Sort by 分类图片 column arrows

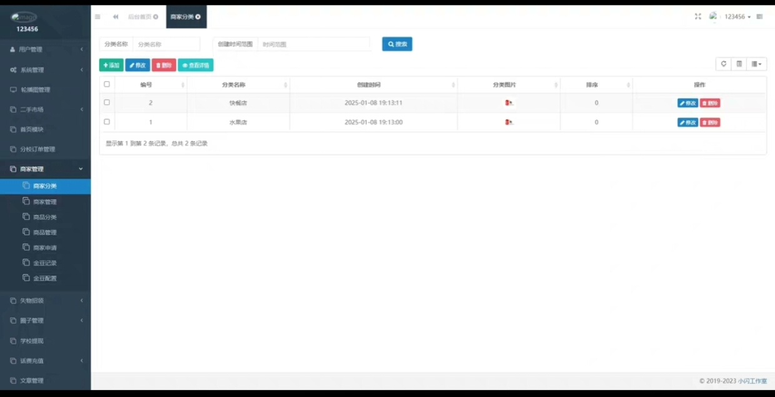(x=556, y=85)
